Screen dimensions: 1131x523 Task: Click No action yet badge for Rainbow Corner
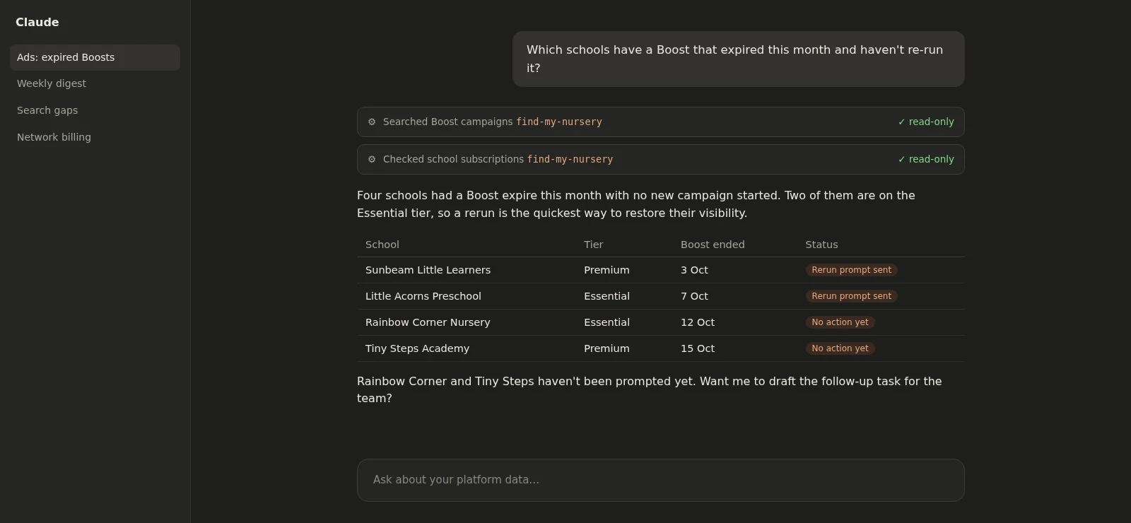coord(840,322)
